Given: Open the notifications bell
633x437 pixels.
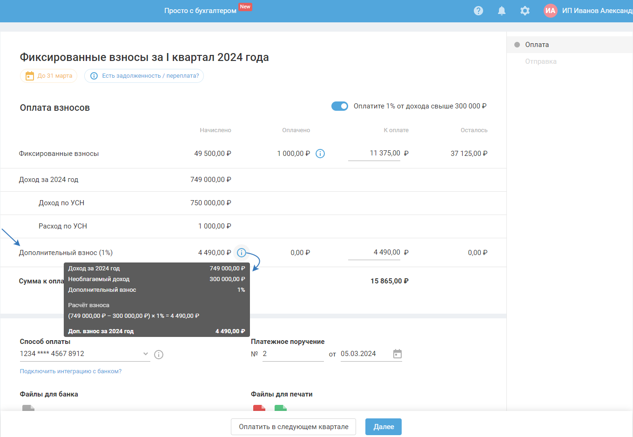Looking at the screenshot, I should (502, 11).
